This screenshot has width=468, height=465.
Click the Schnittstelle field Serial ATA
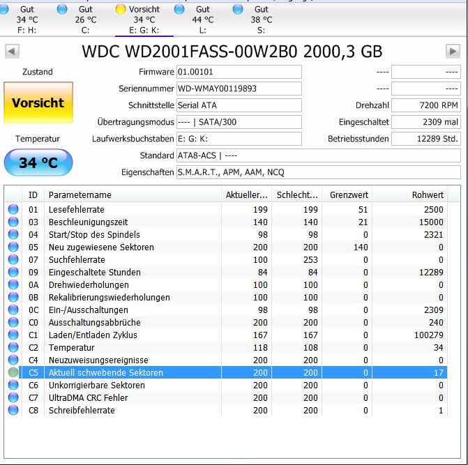point(239,105)
